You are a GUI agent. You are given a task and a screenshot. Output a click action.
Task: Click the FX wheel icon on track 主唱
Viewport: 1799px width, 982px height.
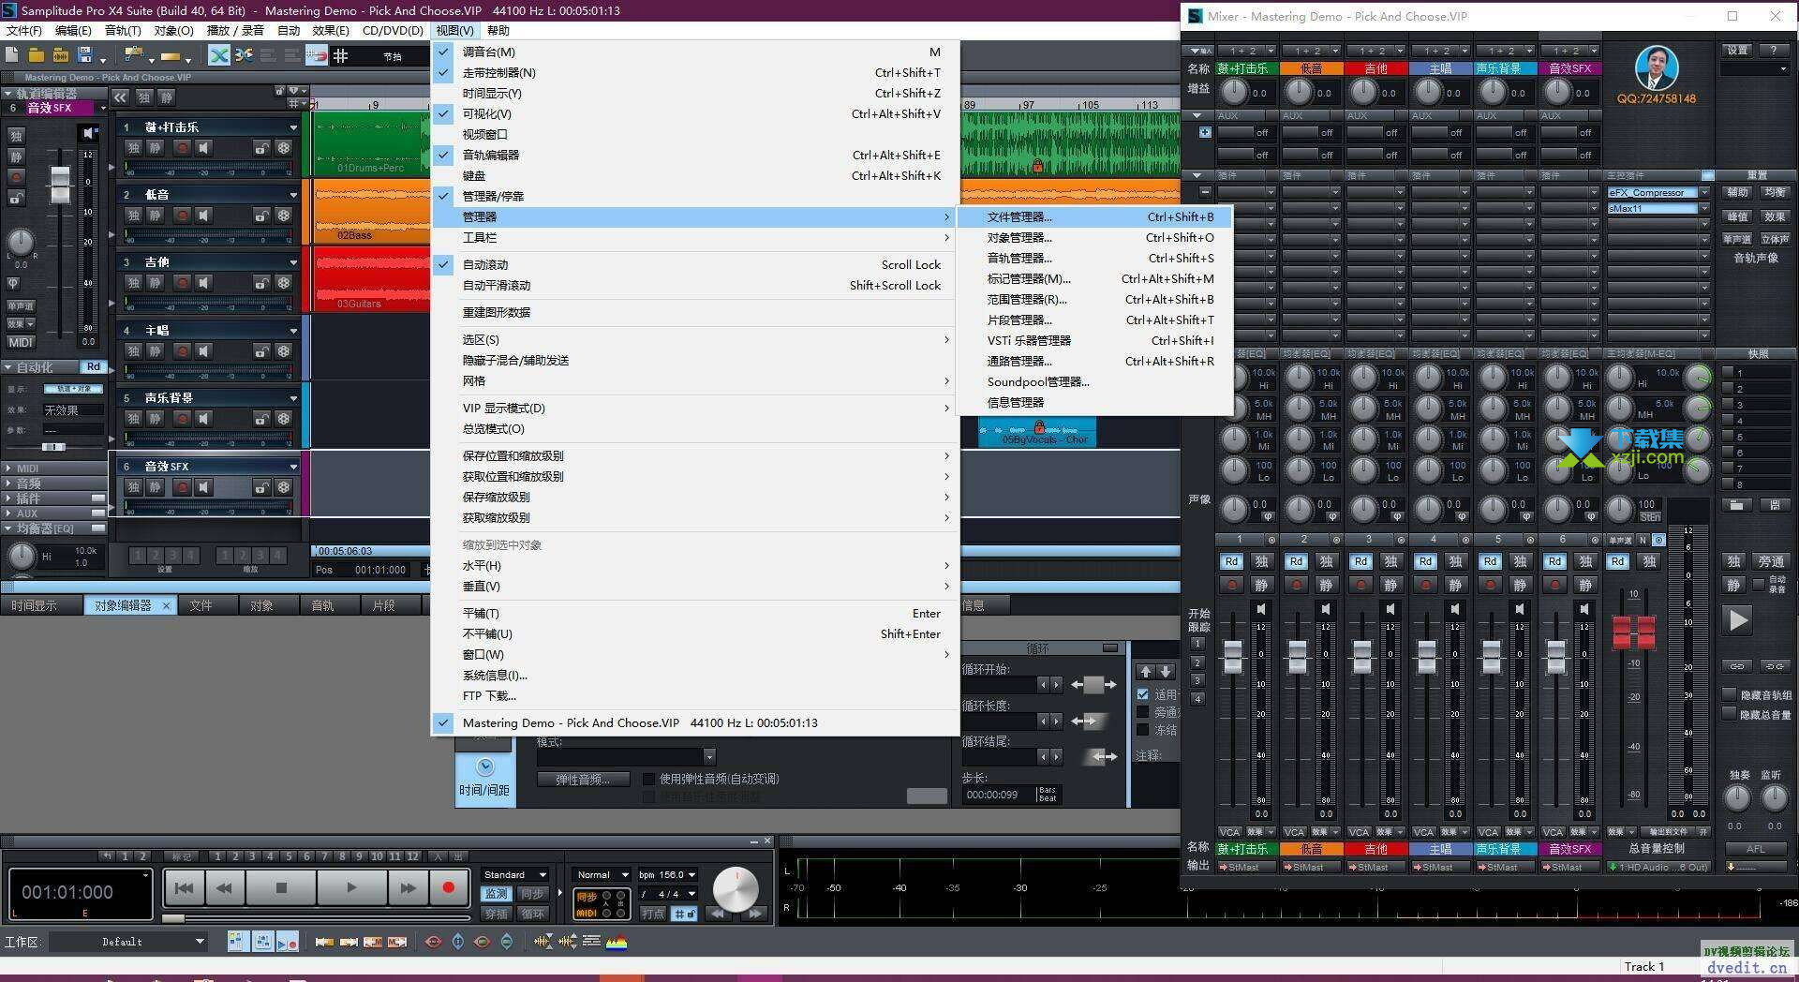click(284, 350)
